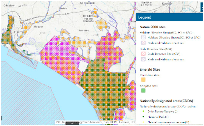Click "Nationally designated areas (CDDA)" heading
Image resolution: width=204 pixels, height=126 pixels.
click(x=166, y=101)
